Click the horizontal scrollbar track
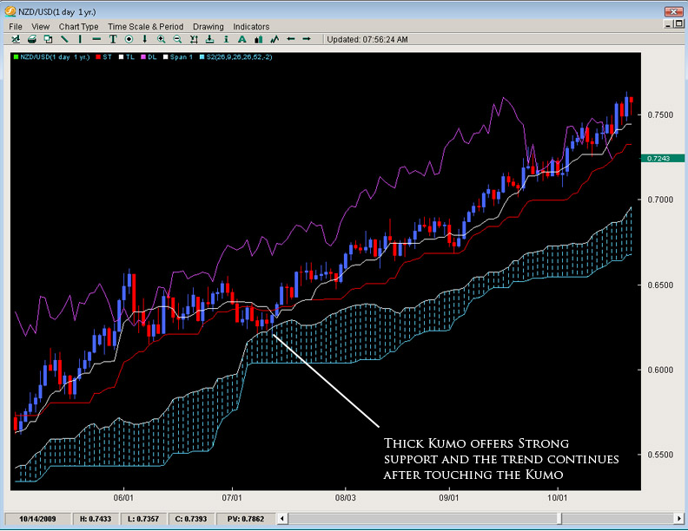The image size is (688, 531). 480,519
